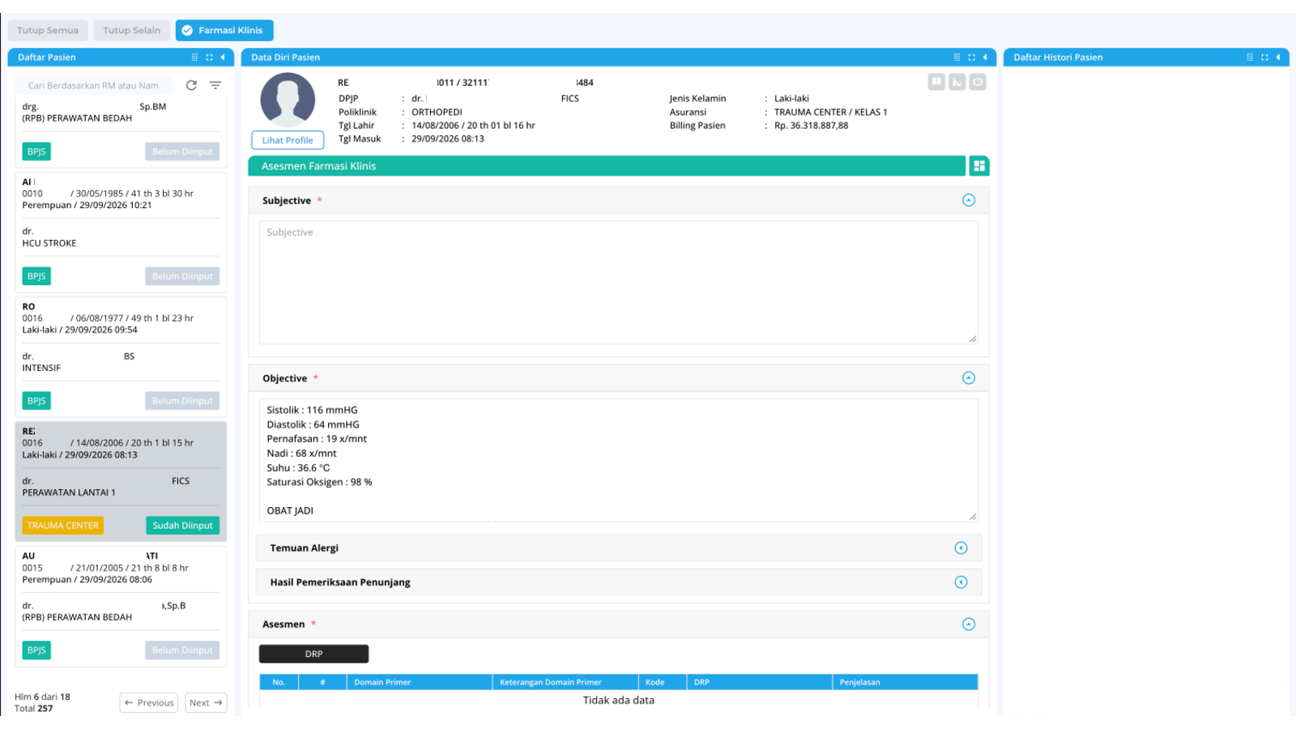The image size is (1296, 729).
Task: Switch to the Farmasi Klinis tab
Action: tap(224, 31)
